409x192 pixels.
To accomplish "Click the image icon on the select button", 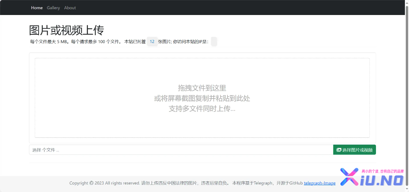I will pyautogui.click(x=339, y=150).
